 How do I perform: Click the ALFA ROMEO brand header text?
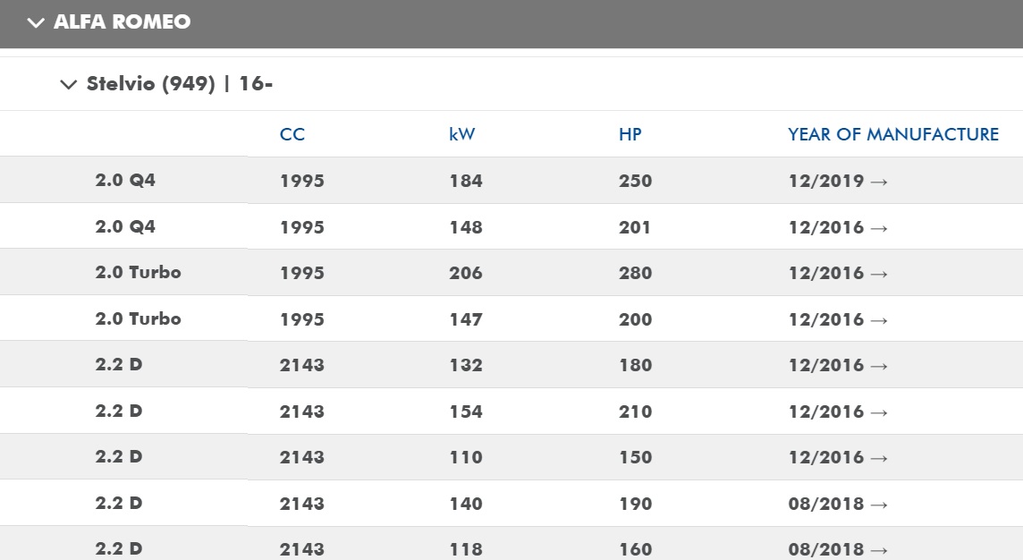pyautogui.click(x=122, y=22)
